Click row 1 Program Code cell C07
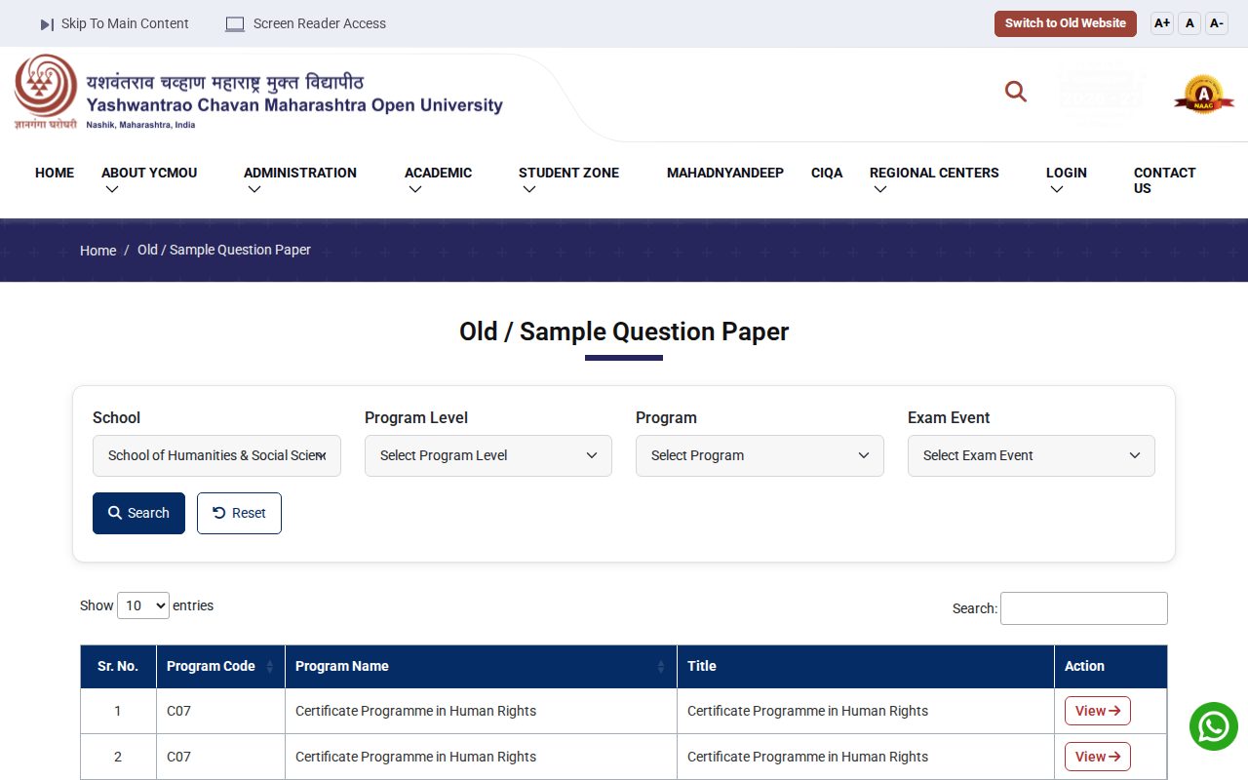The image size is (1248, 780). 220,711
